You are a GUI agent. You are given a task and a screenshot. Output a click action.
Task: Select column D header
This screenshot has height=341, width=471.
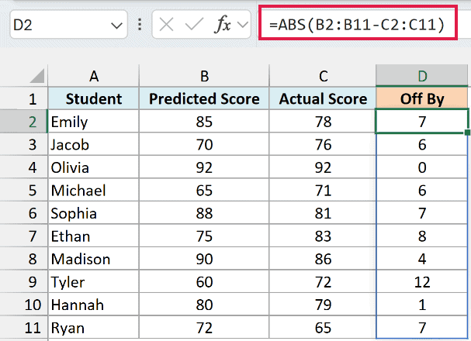[422, 76]
